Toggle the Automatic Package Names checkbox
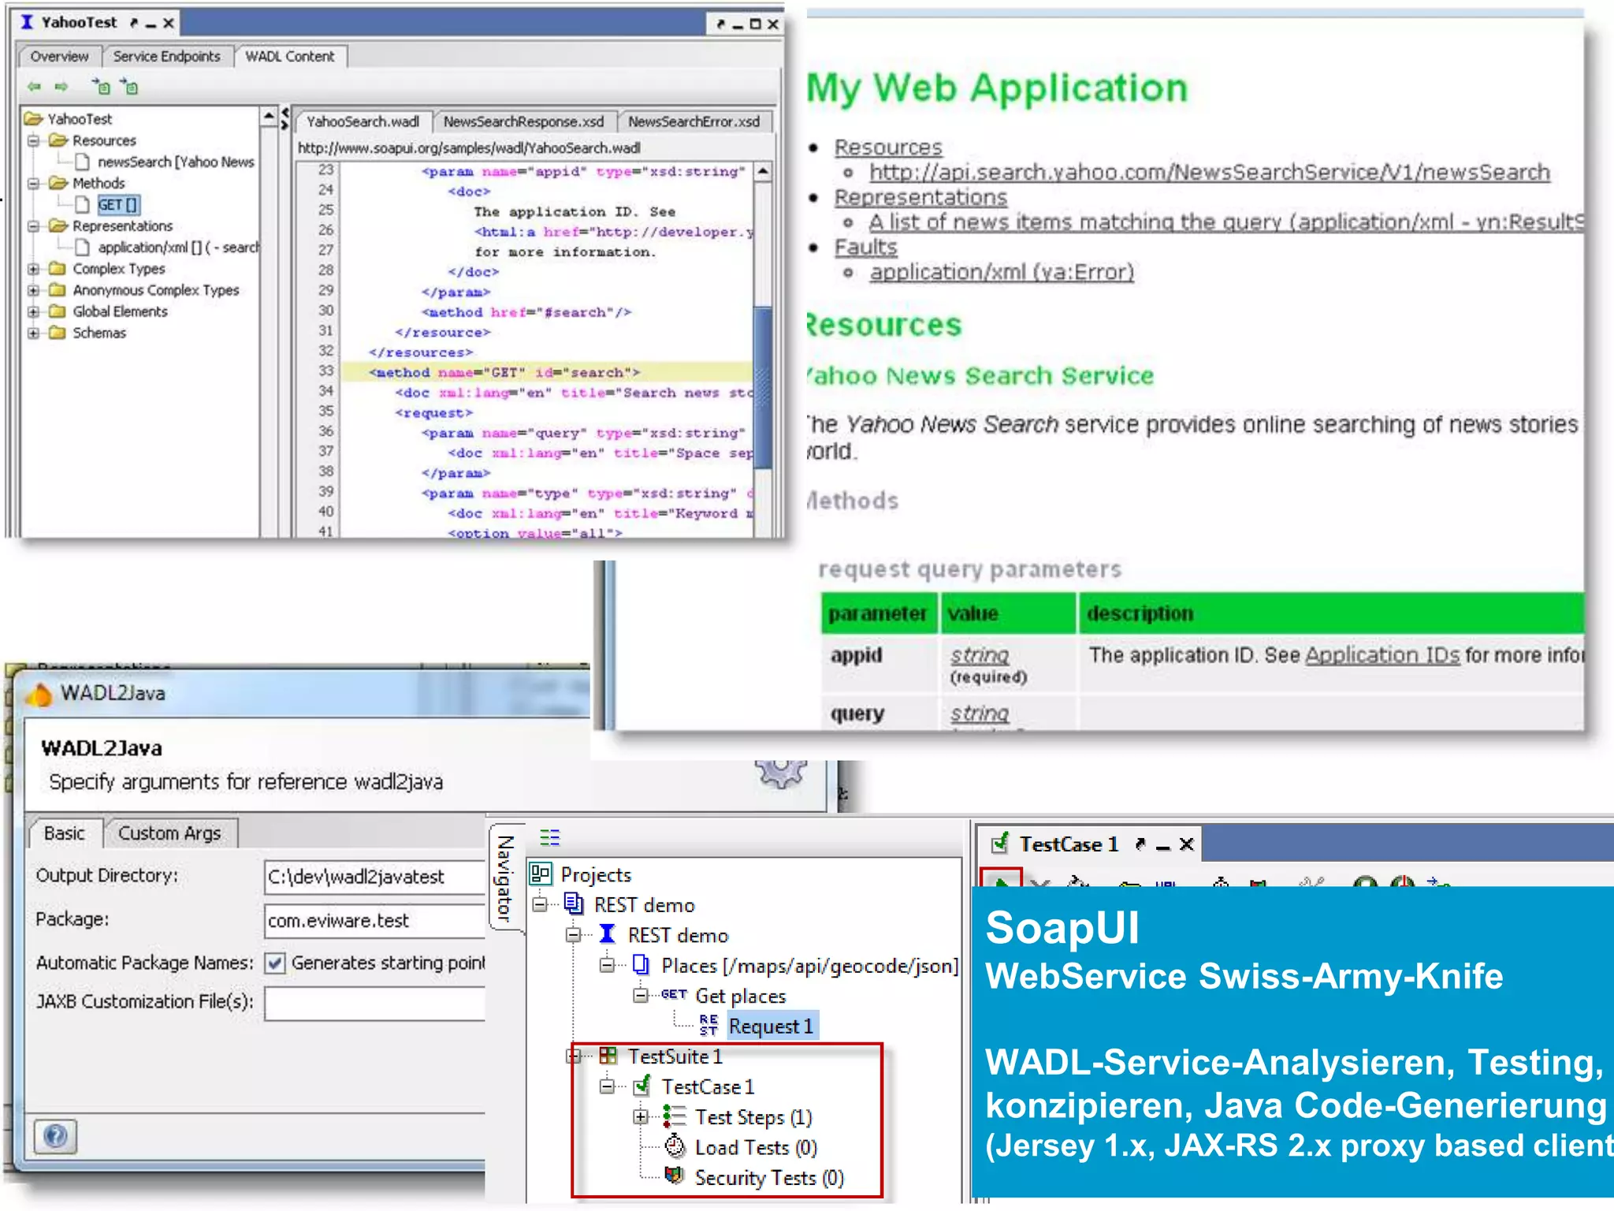Image resolution: width=1614 pixels, height=1211 pixels. [x=275, y=963]
